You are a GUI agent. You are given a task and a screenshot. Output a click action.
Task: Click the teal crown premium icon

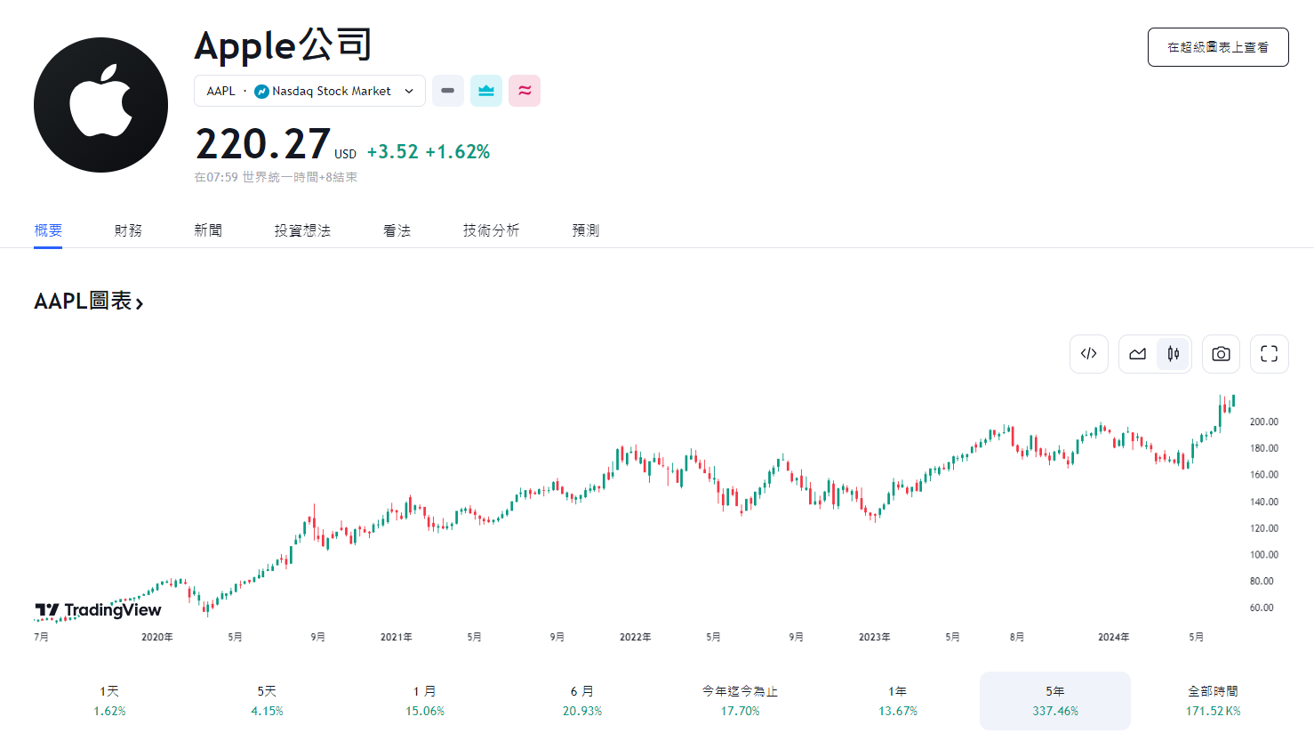485,90
